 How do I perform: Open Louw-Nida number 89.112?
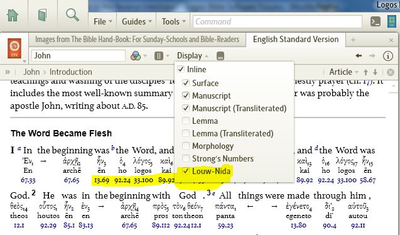[x=161, y=226]
